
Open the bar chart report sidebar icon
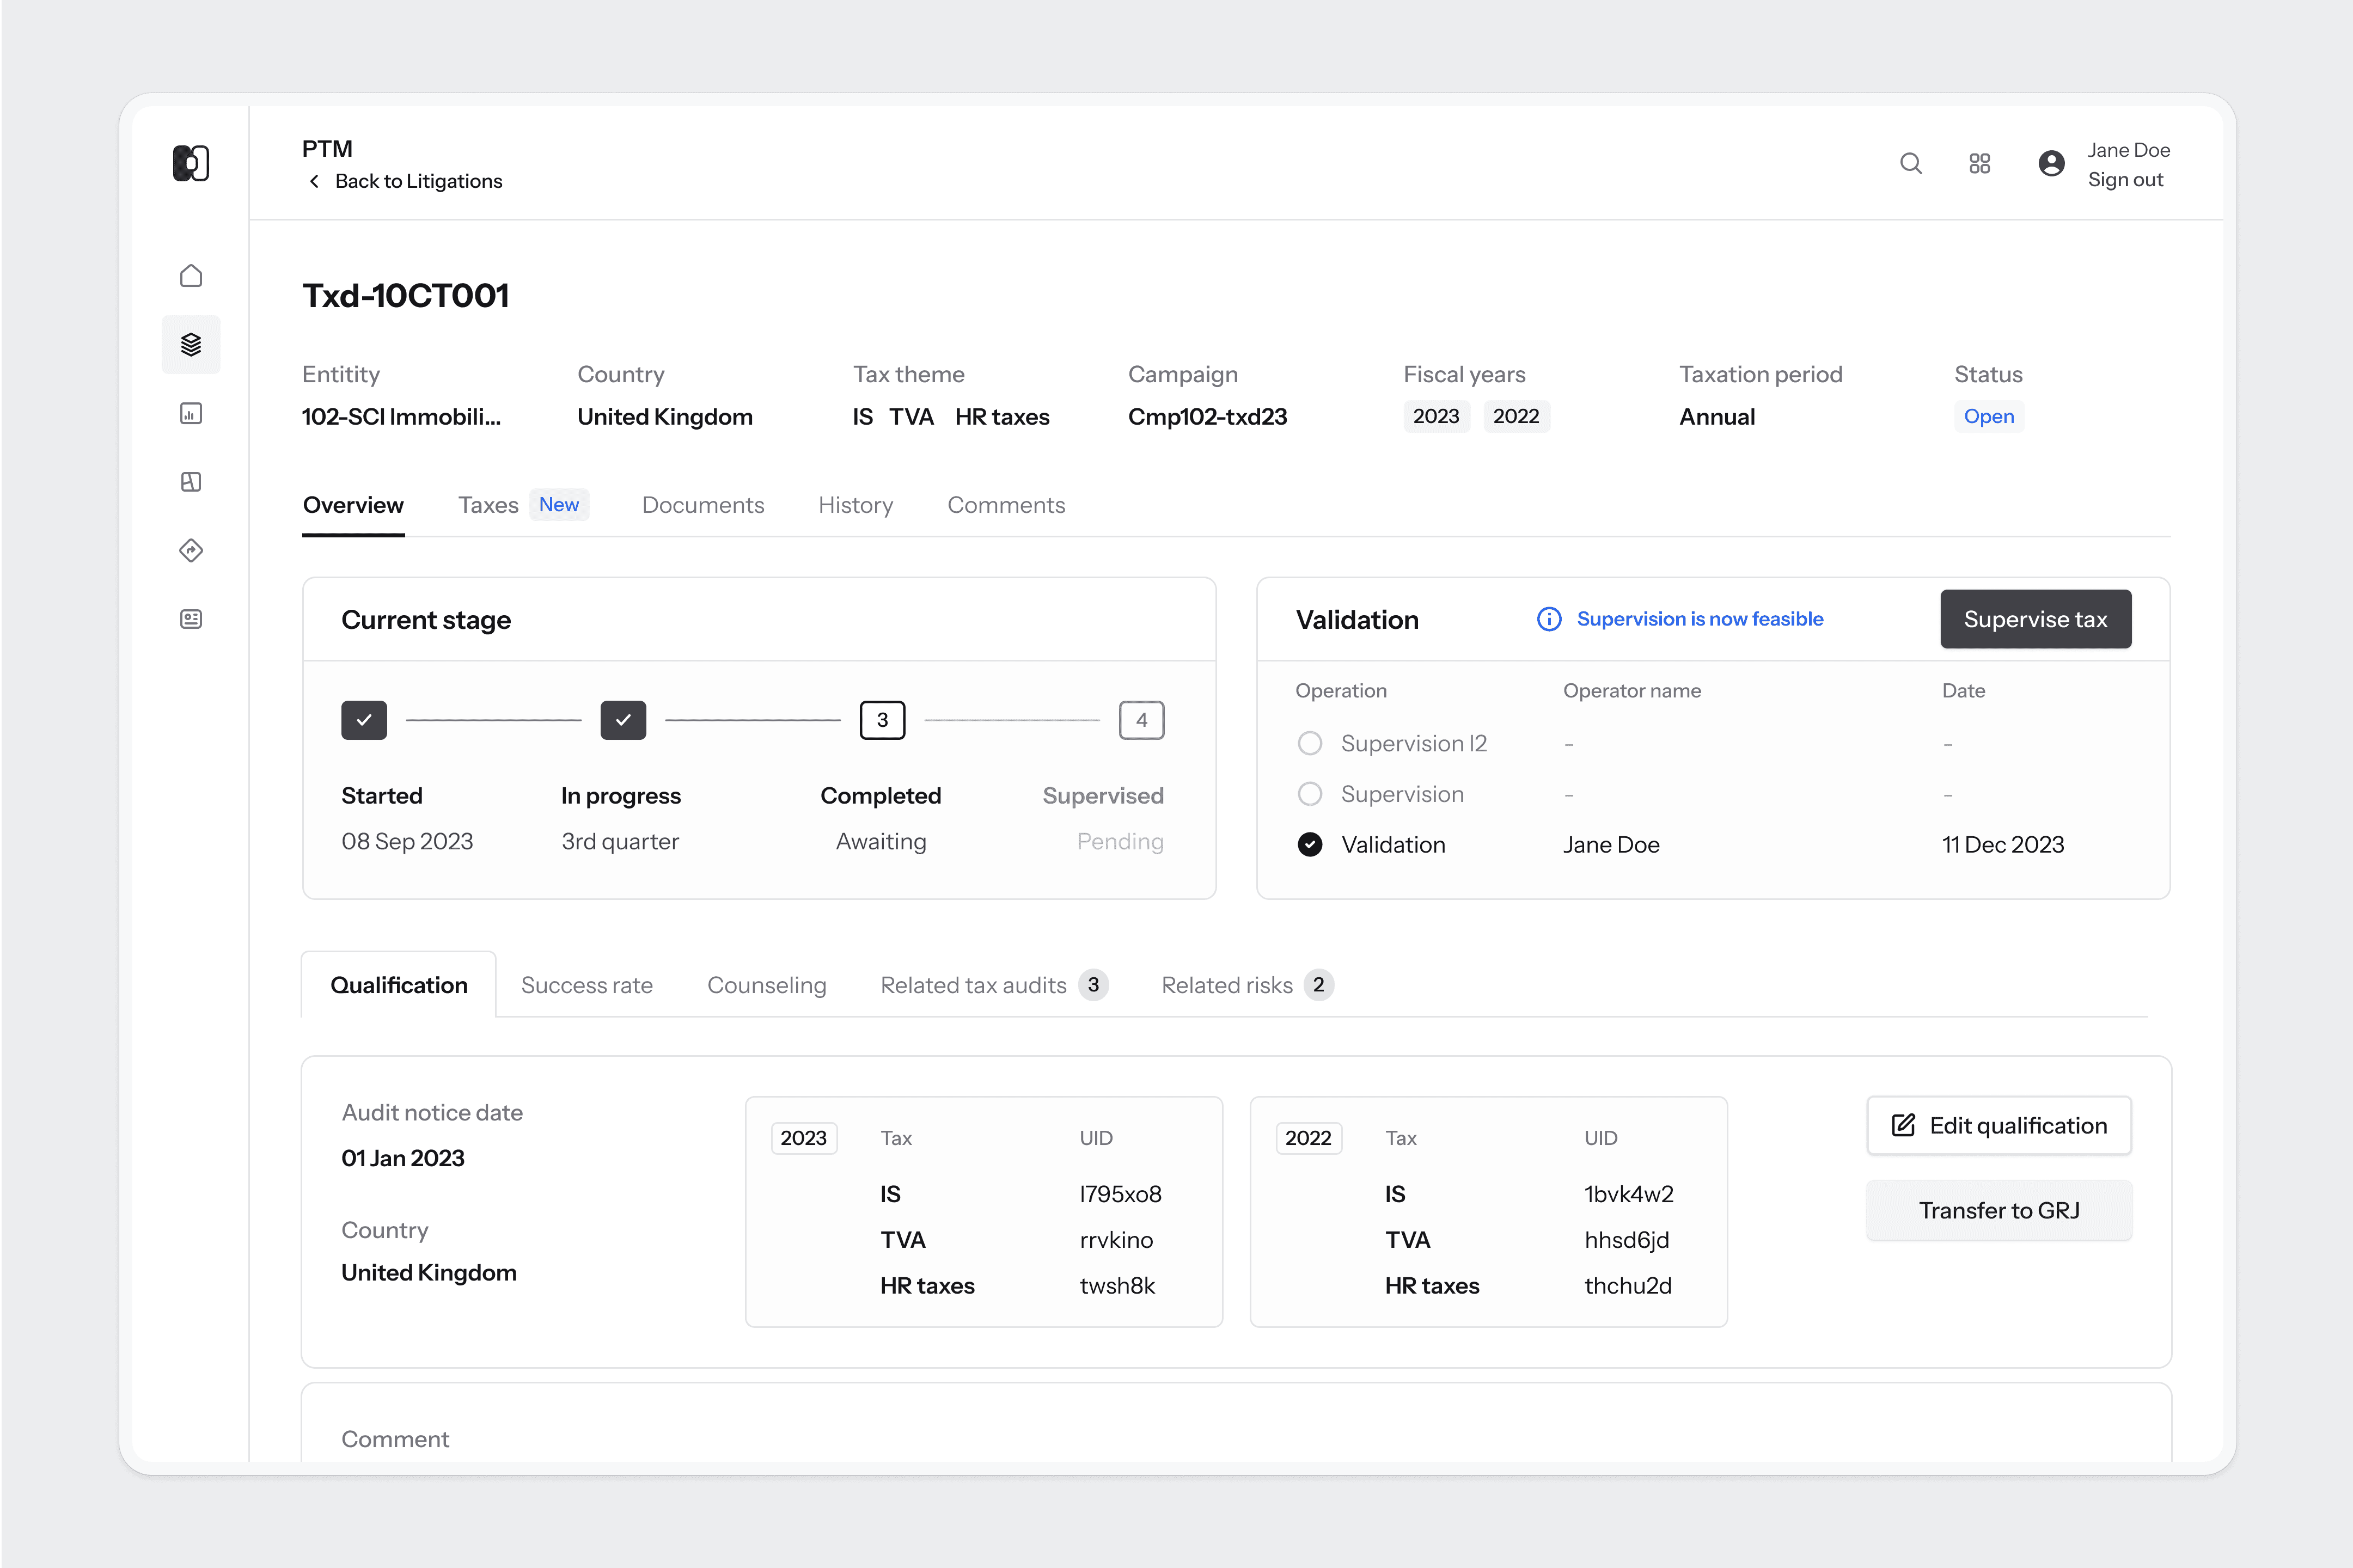click(x=191, y=414)
